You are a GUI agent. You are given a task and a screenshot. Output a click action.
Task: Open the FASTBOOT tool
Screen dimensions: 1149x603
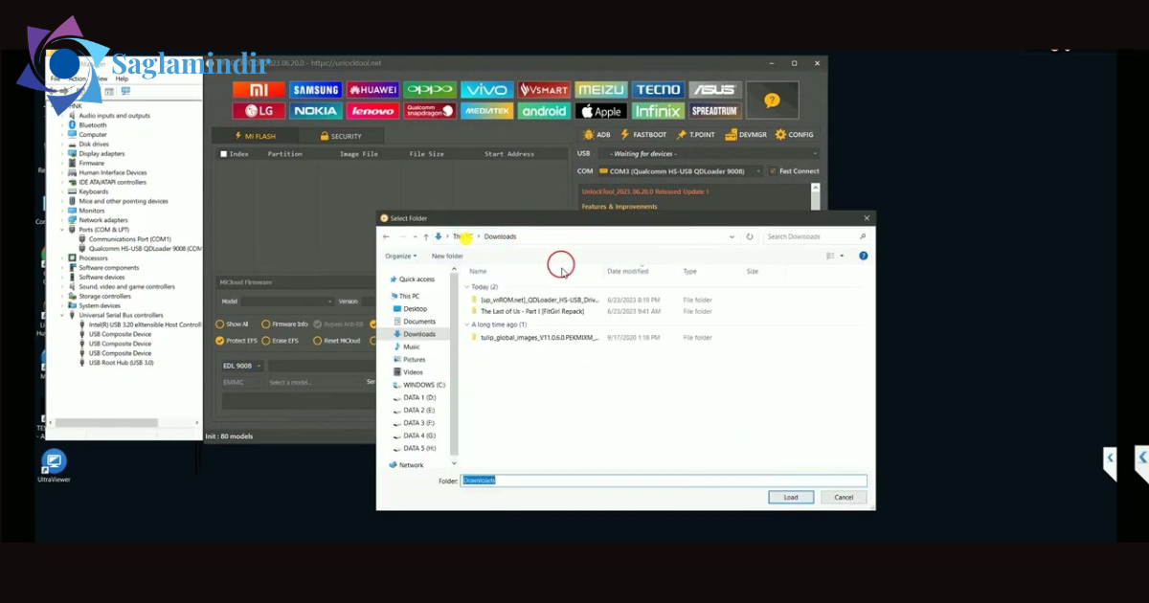(x=643, y=135)
